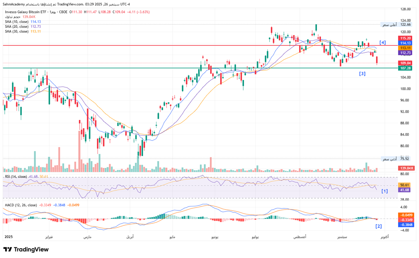Select the [1] annotation in RSI pane
The width and height of the screenshot is (419, 258).
pyautogui.click(x=384, y=191)
